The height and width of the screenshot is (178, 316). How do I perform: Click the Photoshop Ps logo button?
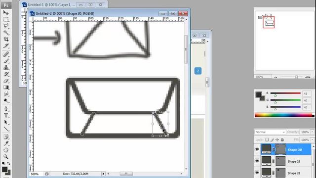coord(6,5)
